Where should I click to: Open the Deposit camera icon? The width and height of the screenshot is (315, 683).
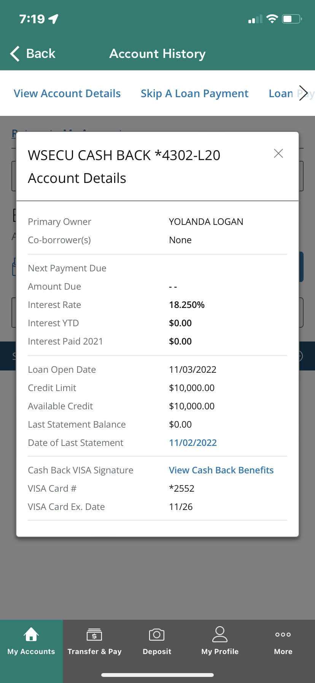(x=157, y=635)
